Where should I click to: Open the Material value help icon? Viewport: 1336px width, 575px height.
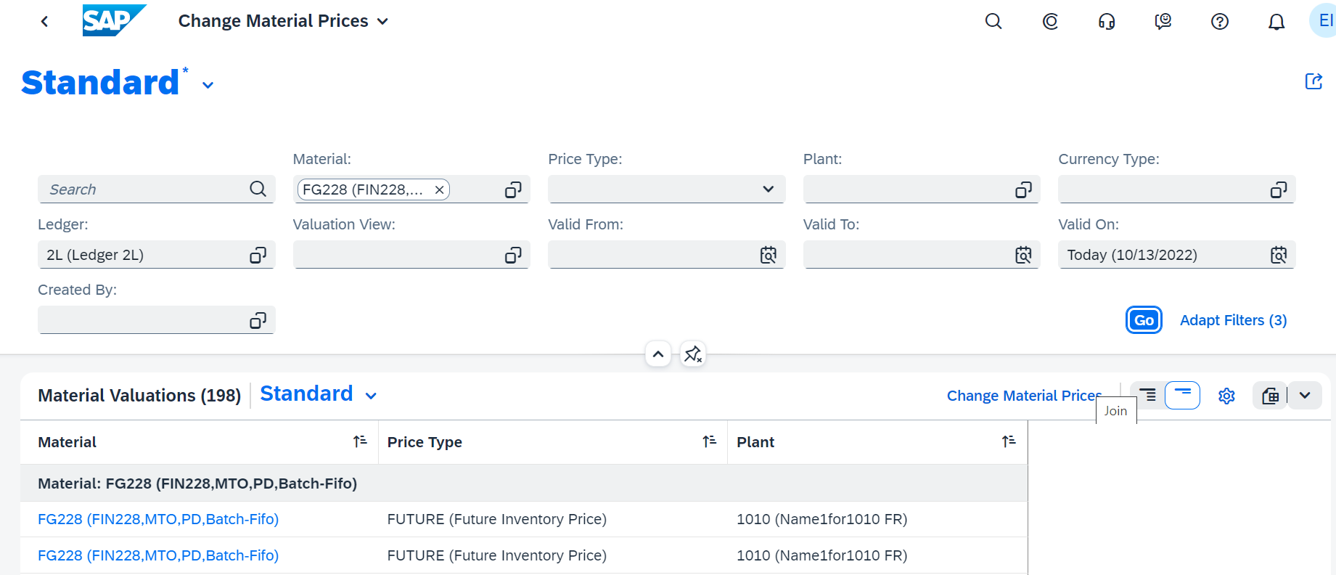click(513, 189)
